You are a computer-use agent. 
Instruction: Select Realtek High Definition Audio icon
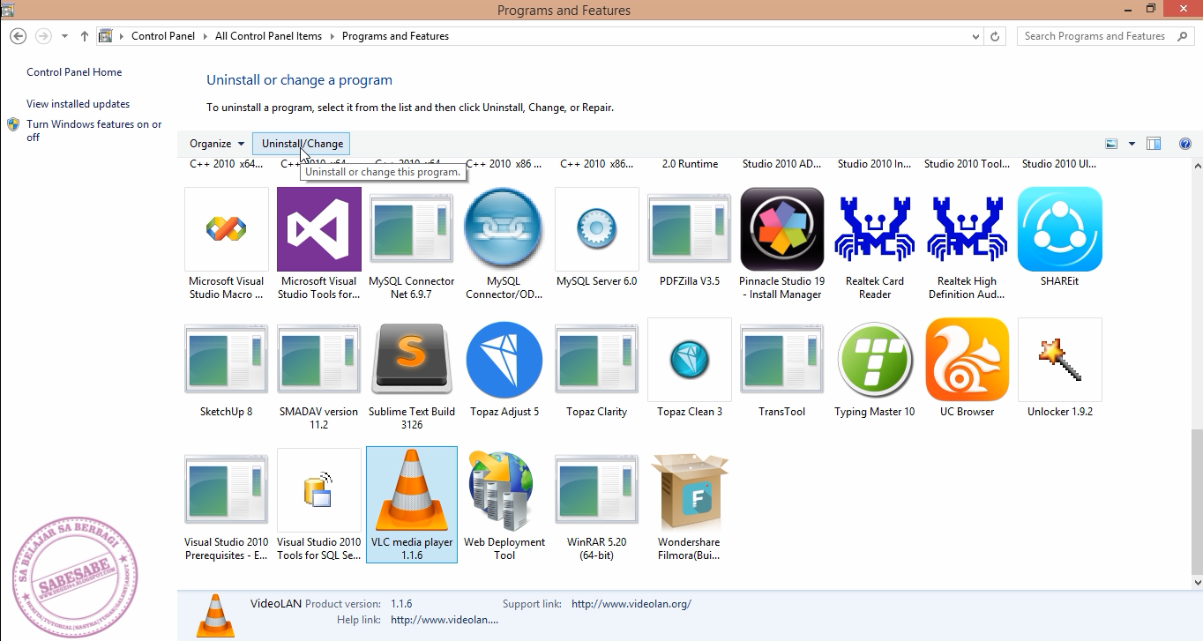click(968, 229)
